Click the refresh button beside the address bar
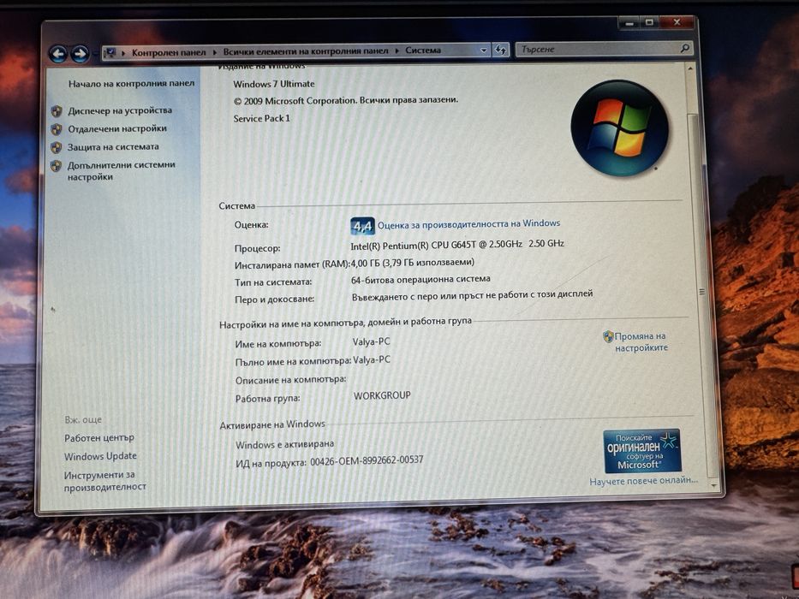799x599 pixels. tap(501, 50)
